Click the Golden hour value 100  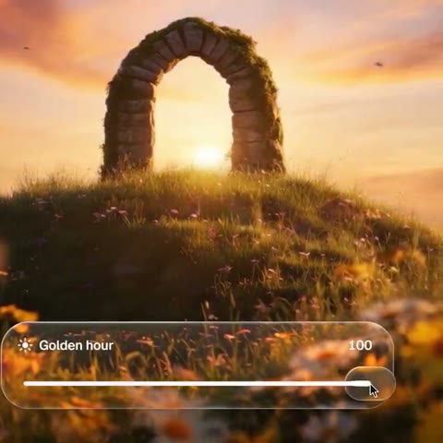(360, 345)
